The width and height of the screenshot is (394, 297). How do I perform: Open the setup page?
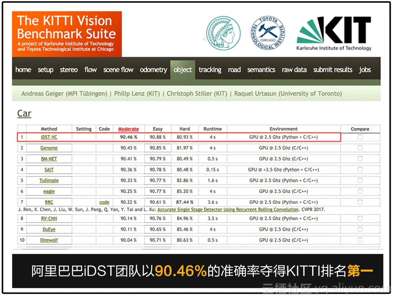click(46, 70)
